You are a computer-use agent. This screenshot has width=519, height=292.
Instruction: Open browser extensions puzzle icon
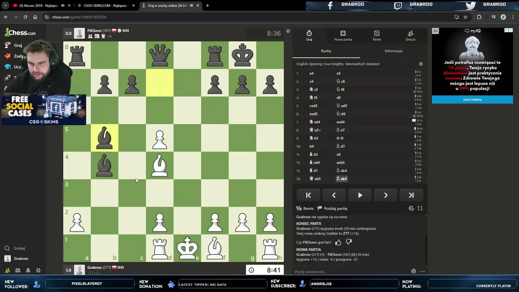coord(479,17)
